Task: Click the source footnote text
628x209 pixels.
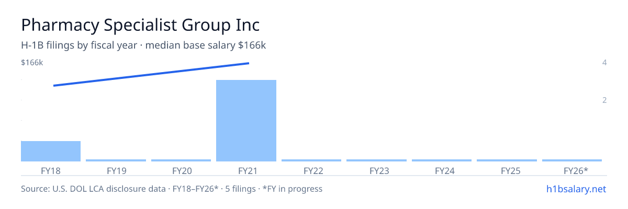Action: click(172, 189)
